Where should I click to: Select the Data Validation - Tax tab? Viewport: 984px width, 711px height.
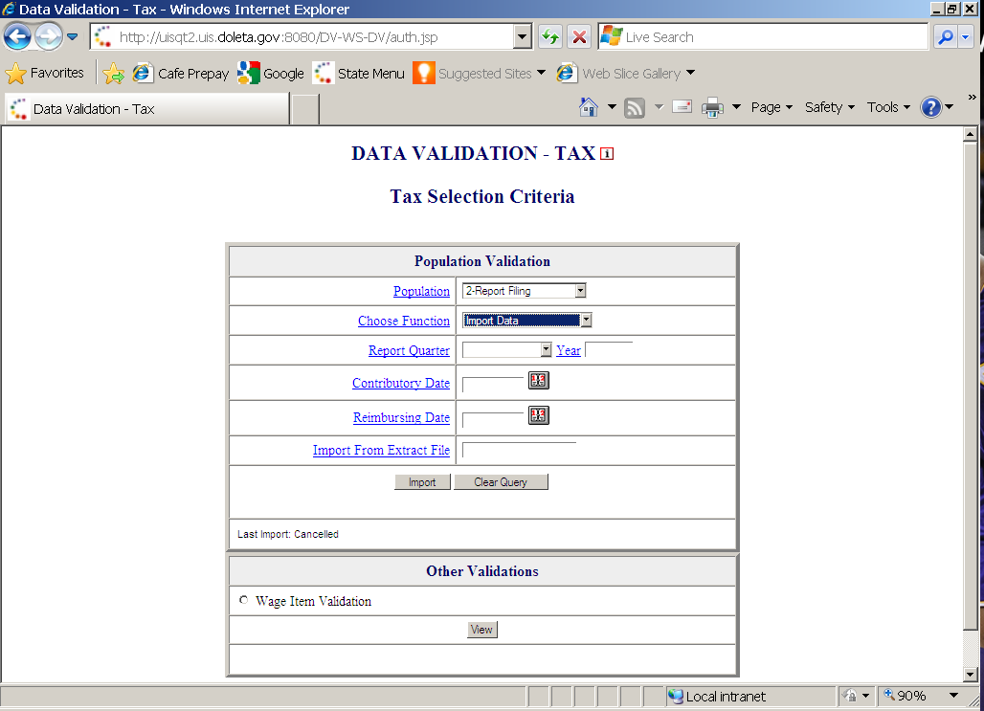147,108
